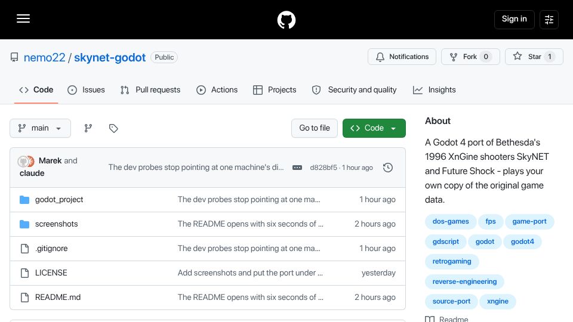Fork this repository
Screen dimensions: 573x322
click(x=470, y=57)
